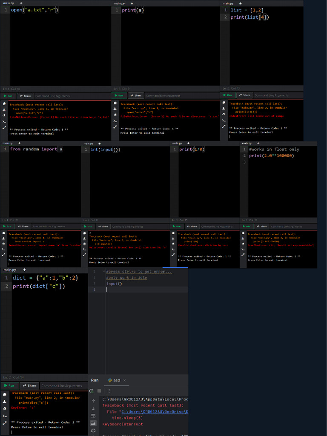Viewport: 327px width, 436px height.
Task: Stop the process in PyCharm Run toolbar
Action: point(99,391)
